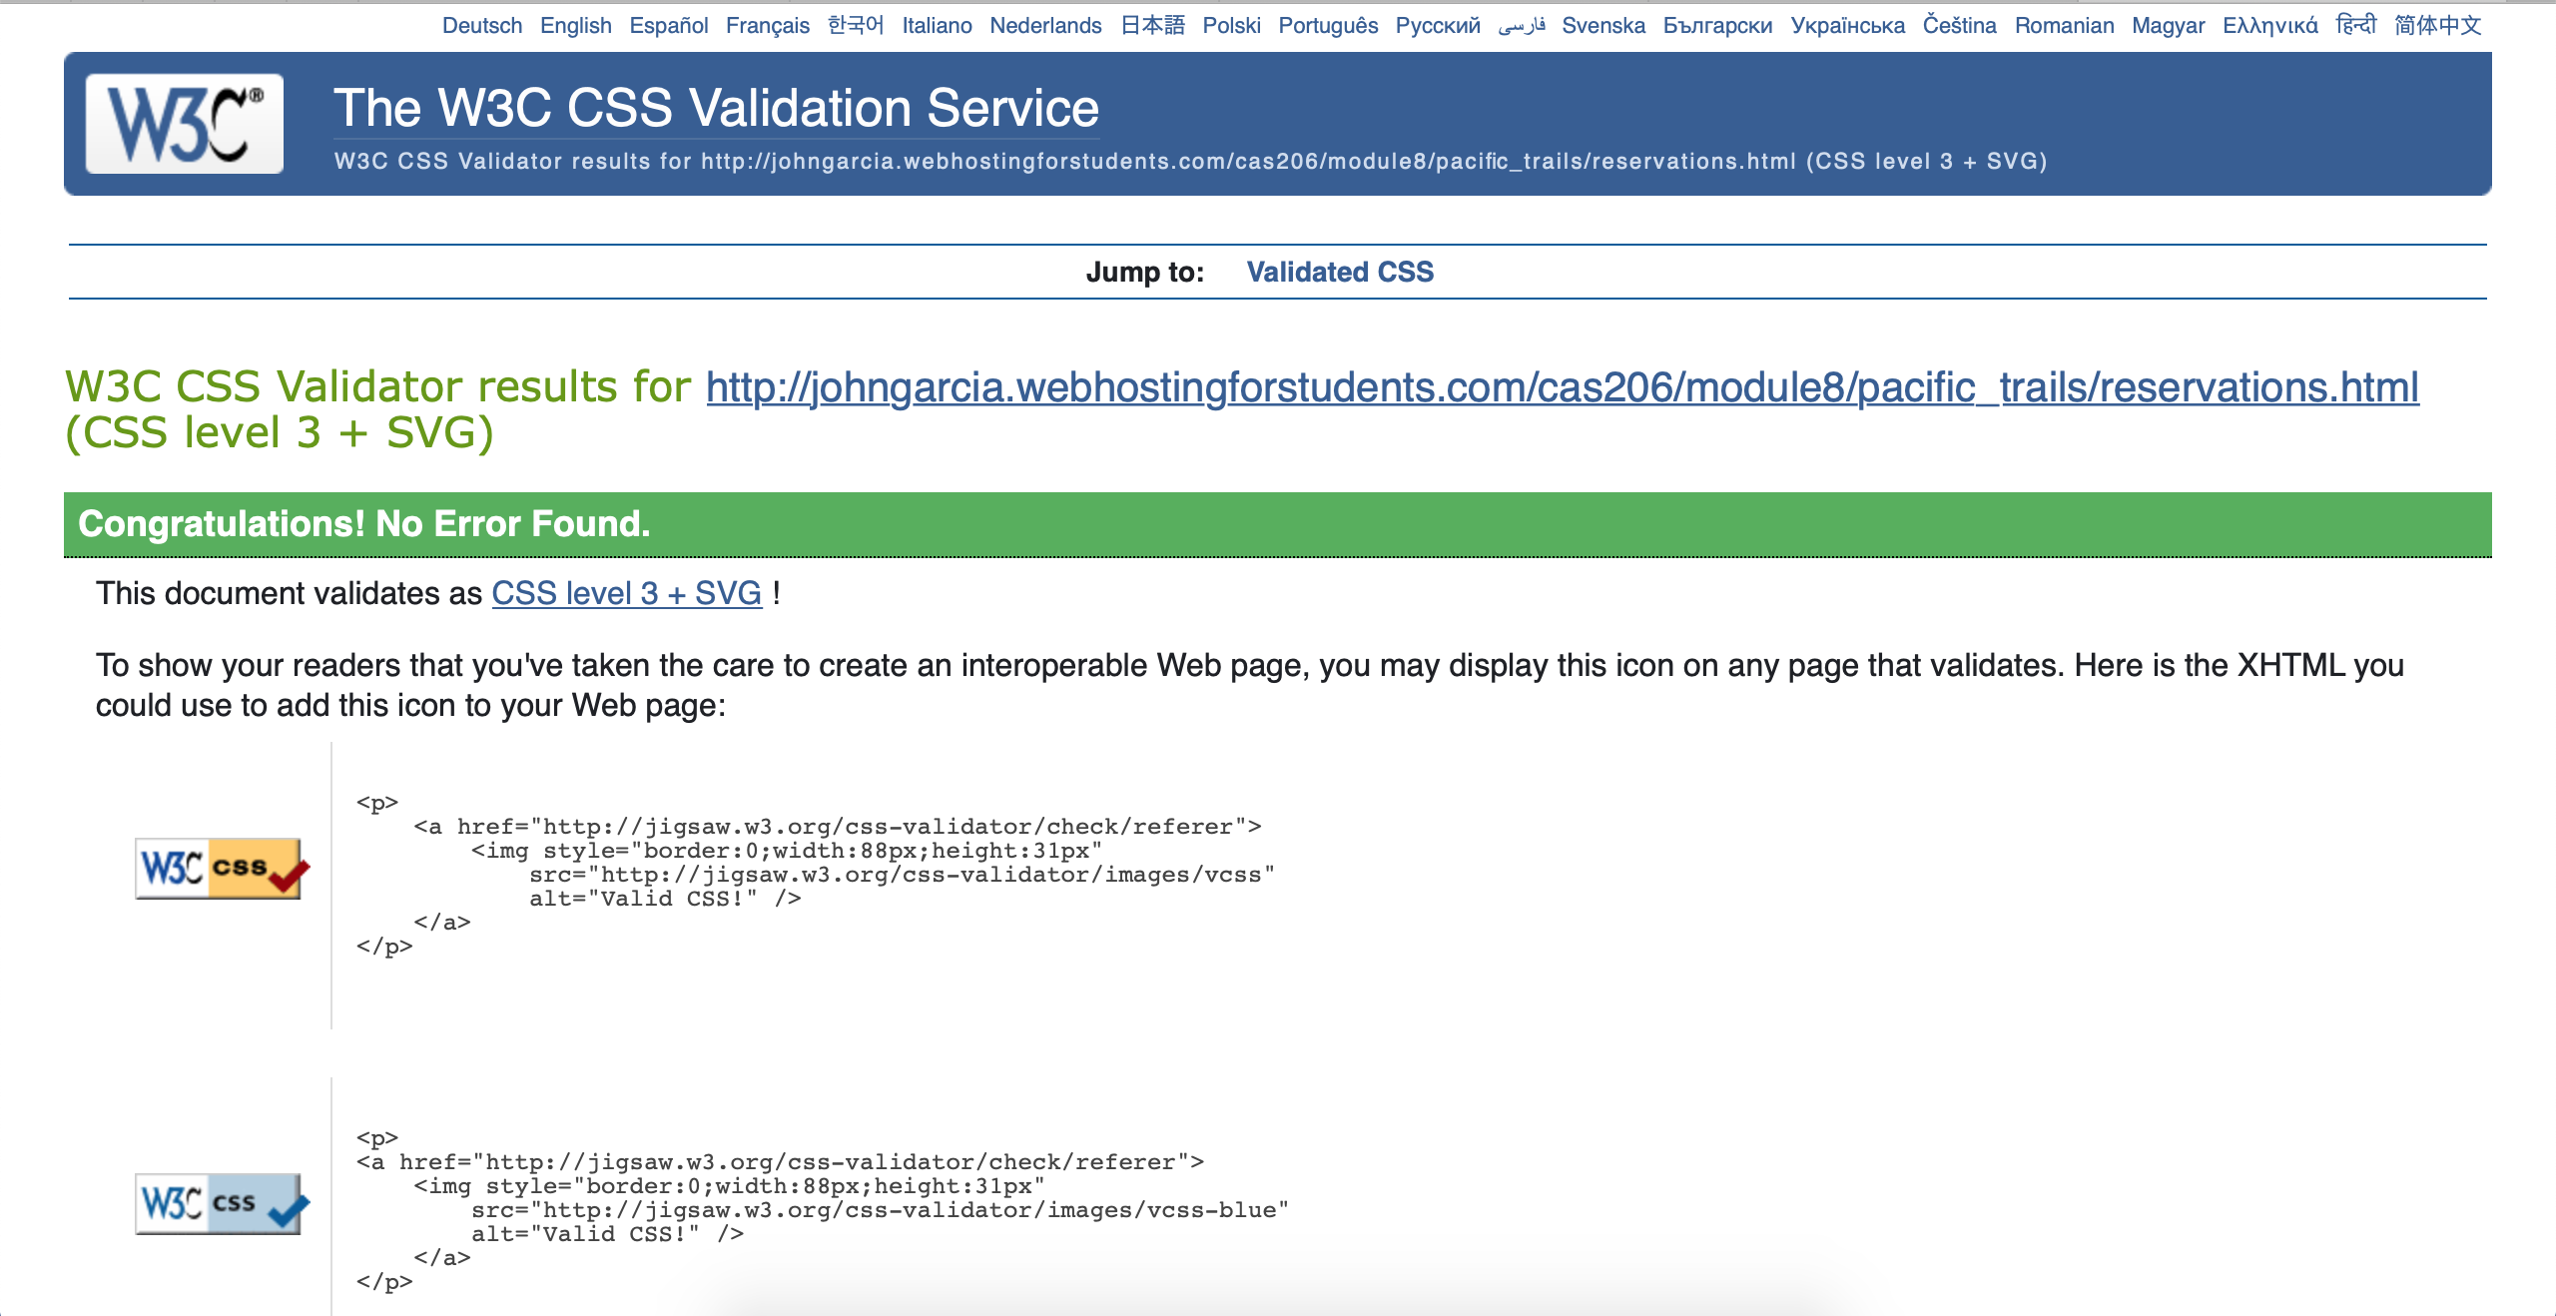Switch language to English
Image resolution: width=2556 pixels, height=1316 pixels.
[575, 25]
